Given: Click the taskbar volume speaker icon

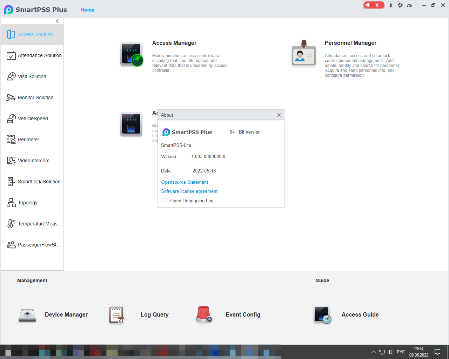Looking at the screenshot, I should coord(390,352).
